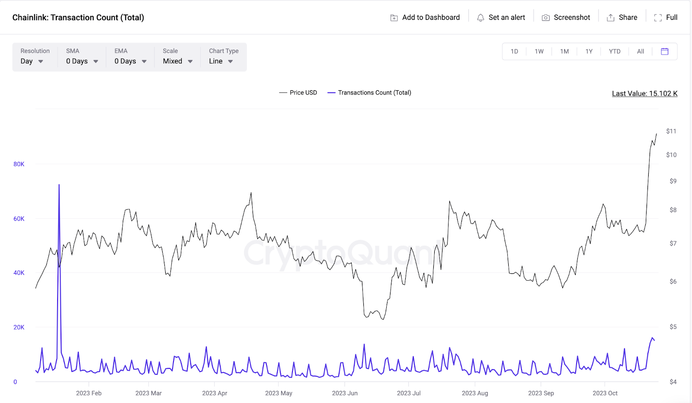692x403 pixels.
Task: Click the 80K left axis label
Action: click(19, 164)
